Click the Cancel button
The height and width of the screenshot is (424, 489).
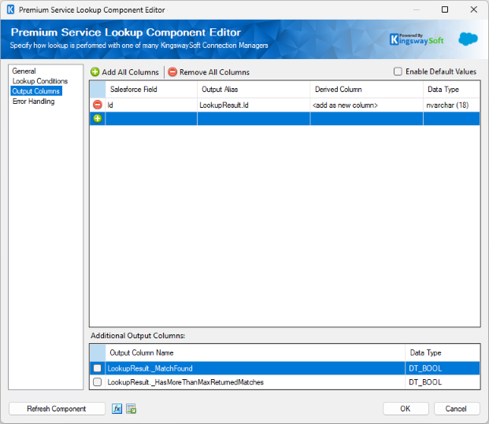tap(456, 409)
